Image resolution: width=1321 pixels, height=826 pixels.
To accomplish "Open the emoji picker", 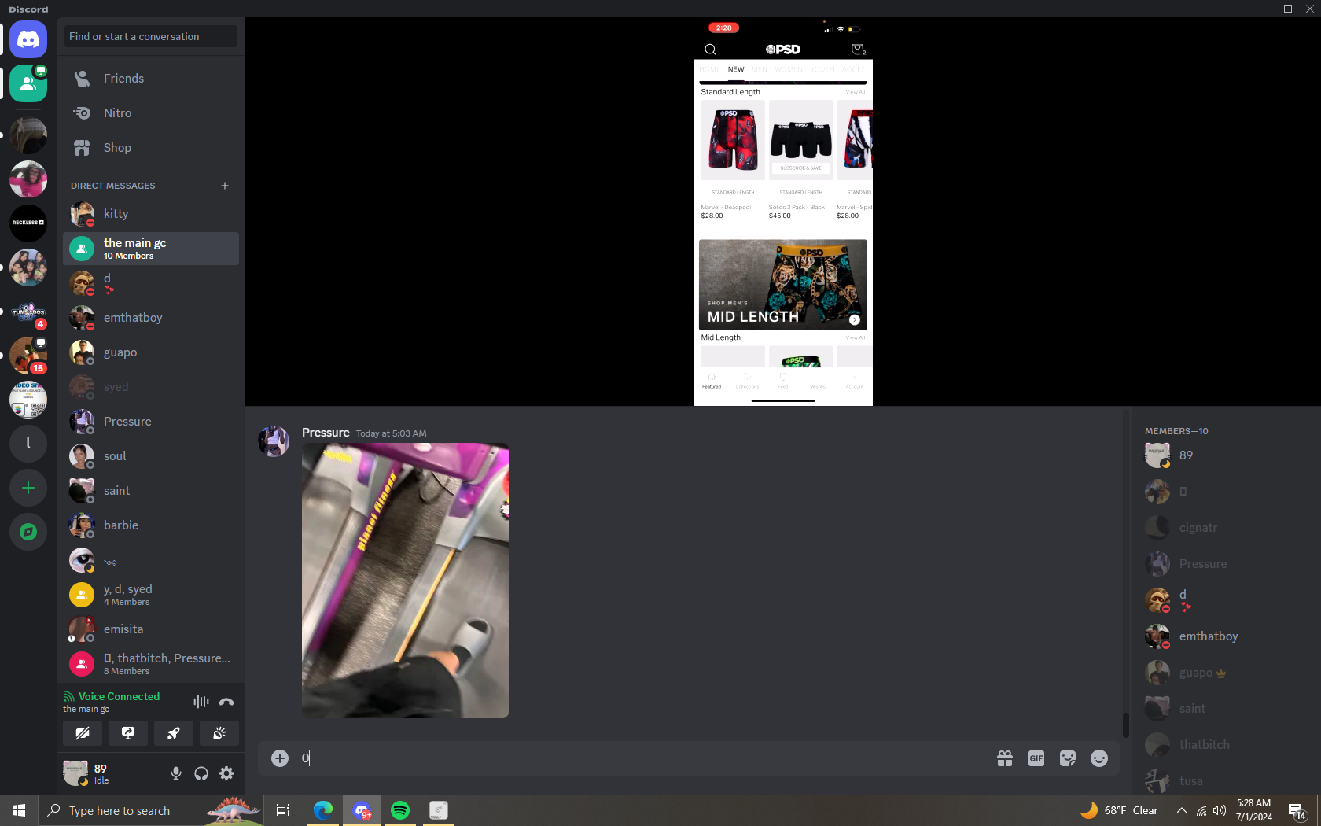I will coord(1099,758).
